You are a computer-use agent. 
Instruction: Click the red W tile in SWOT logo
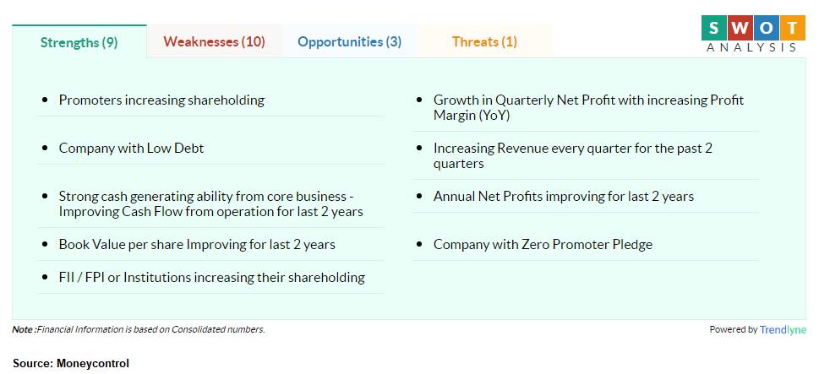click(740, 28)
